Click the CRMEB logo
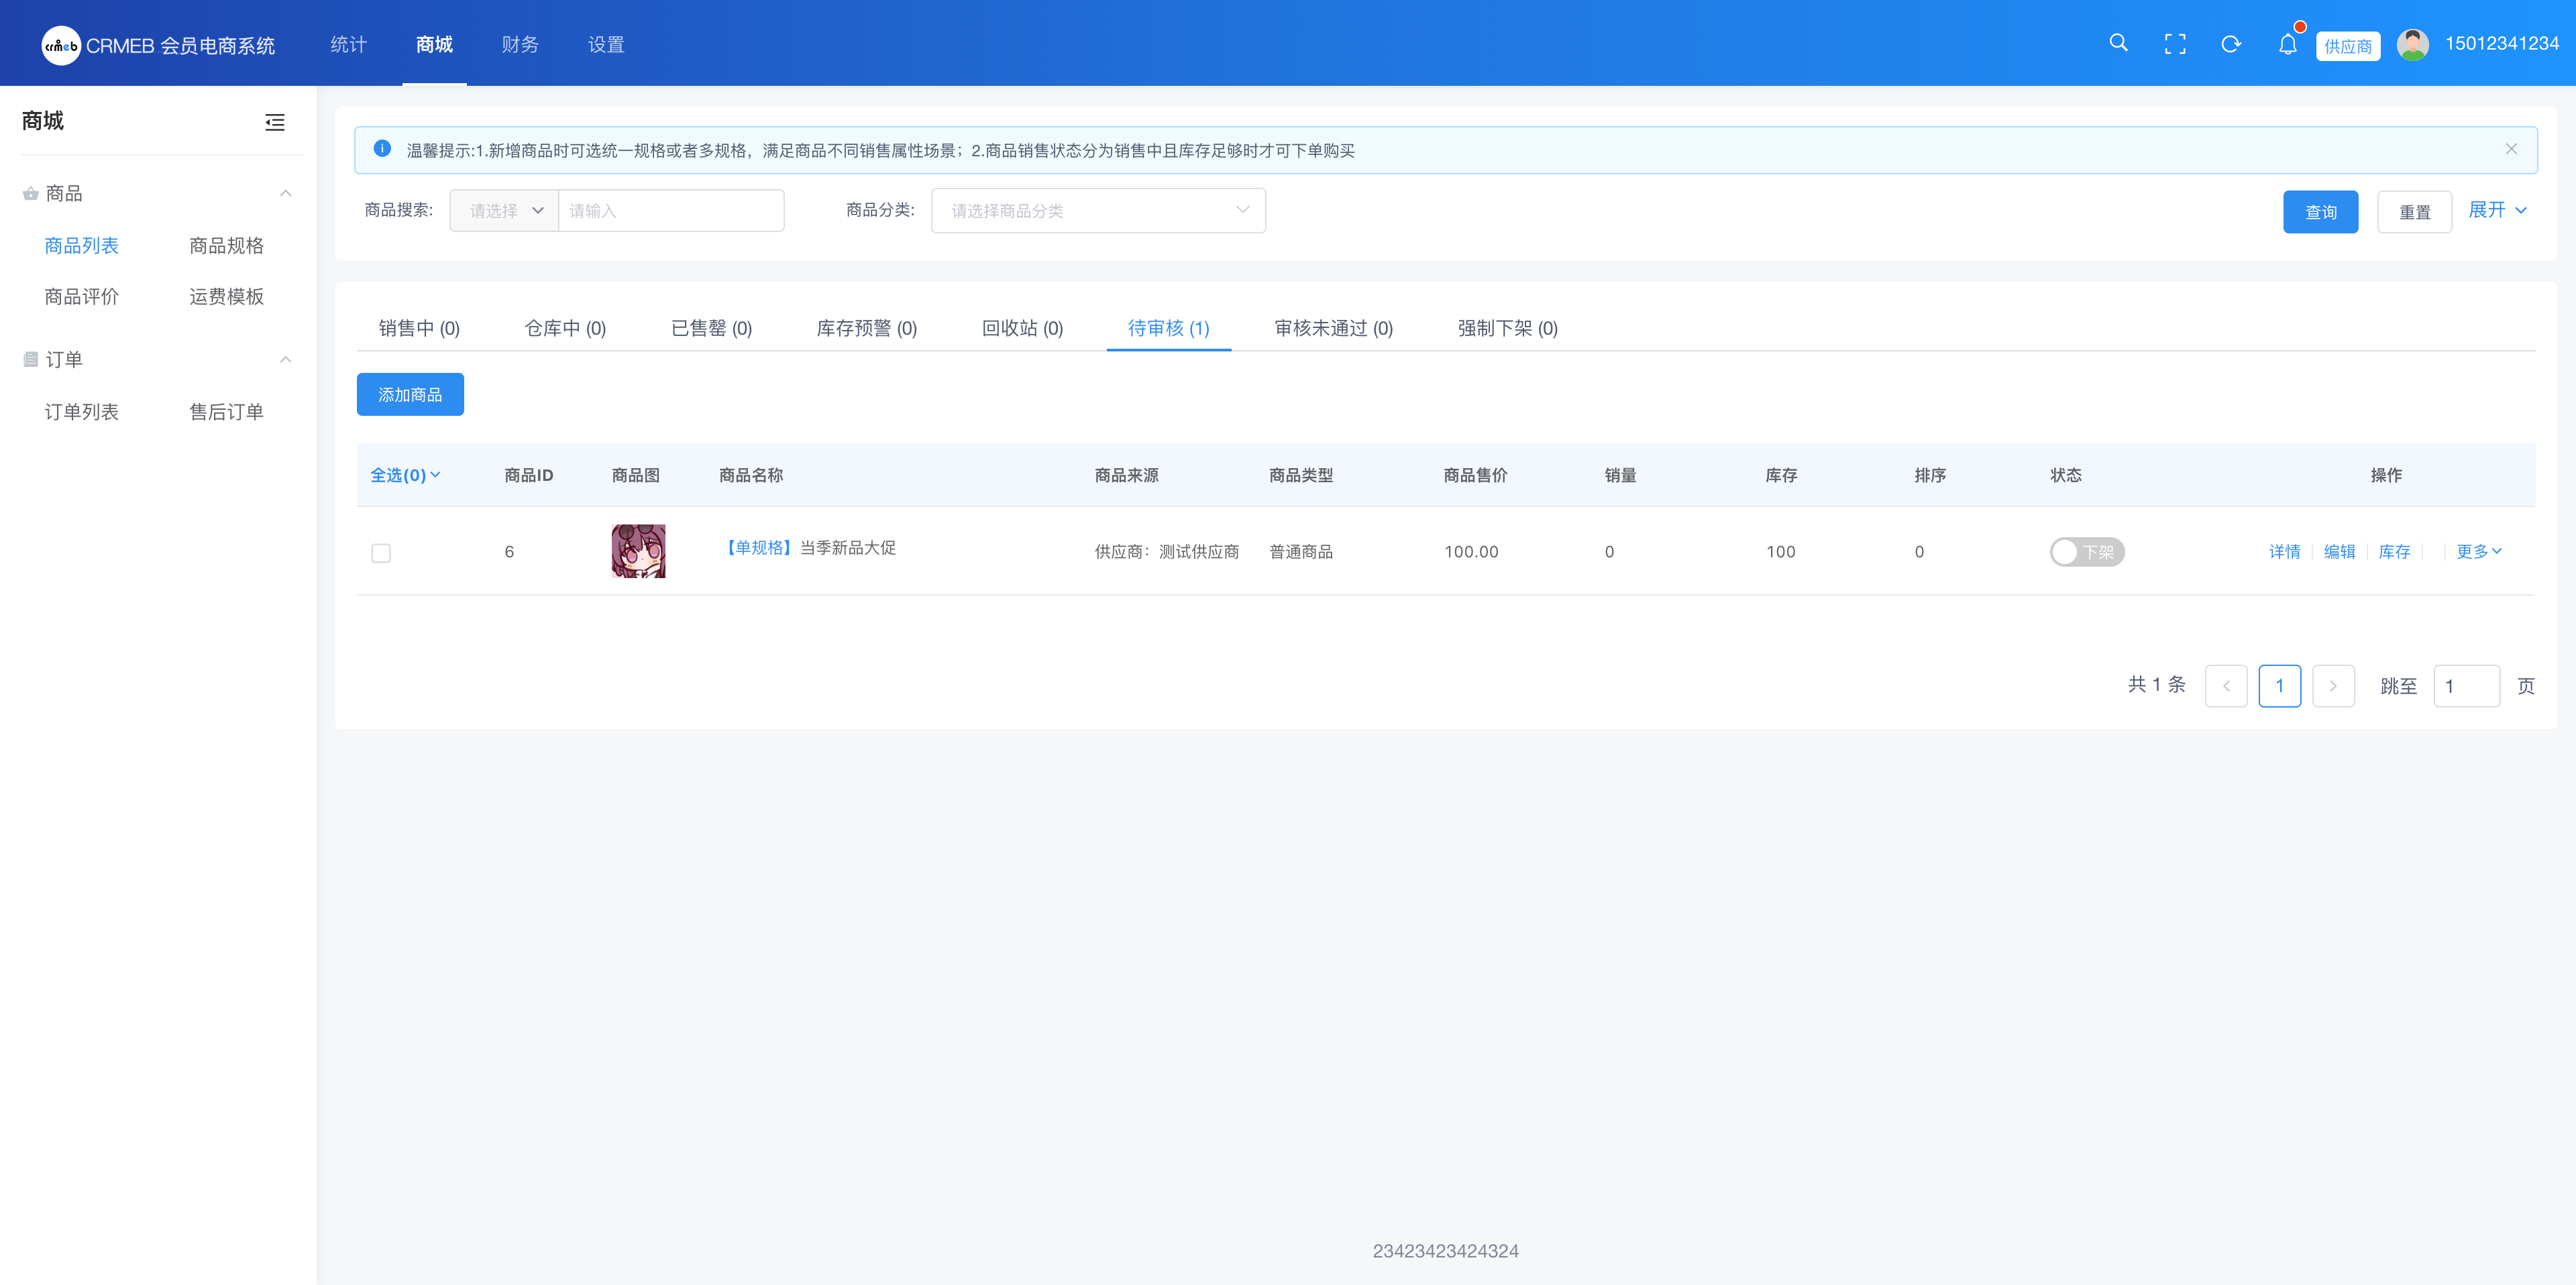This screenshot has width=2576, height=1285. click(x=61, y=45)
